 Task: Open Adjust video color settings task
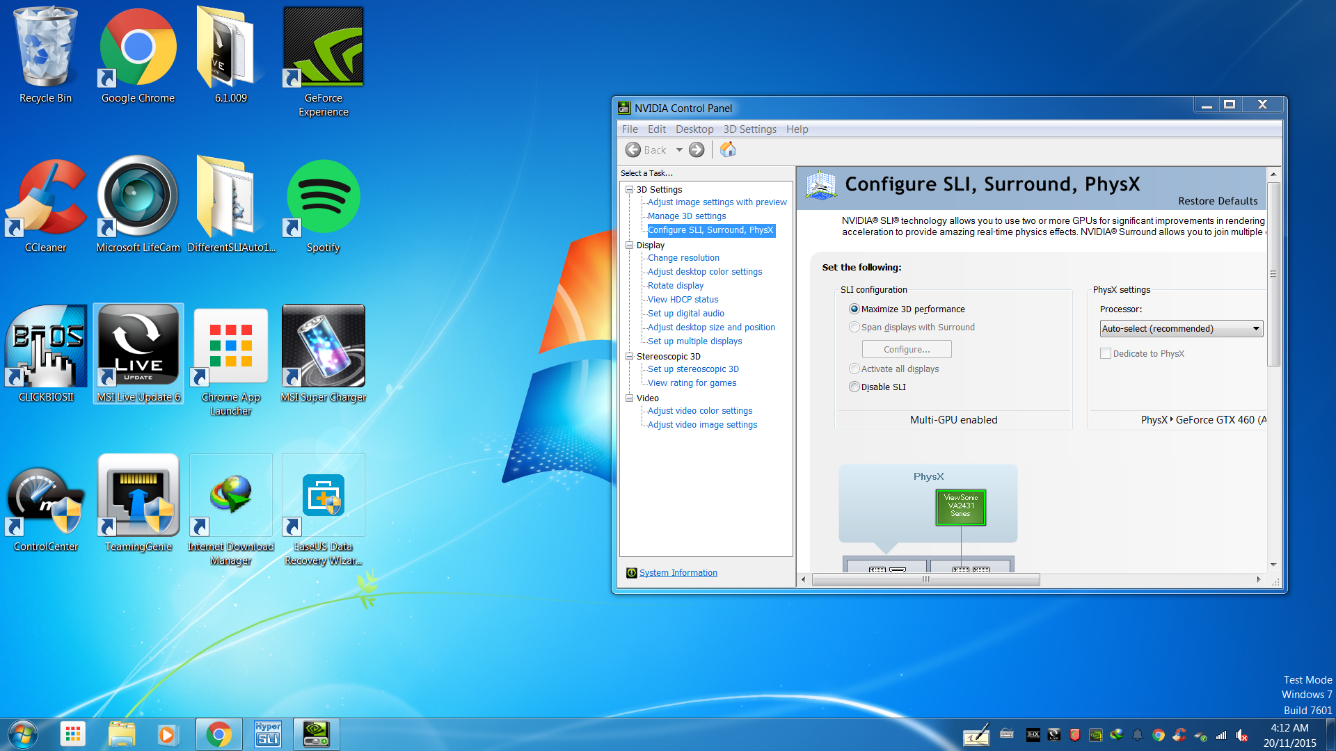click(x=700, y=411)
